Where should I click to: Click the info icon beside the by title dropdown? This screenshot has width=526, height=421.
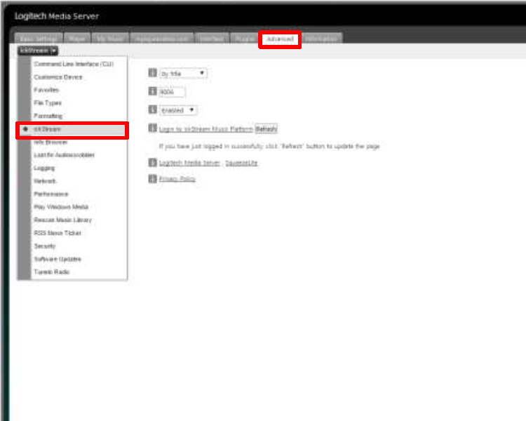coord(152,73)
